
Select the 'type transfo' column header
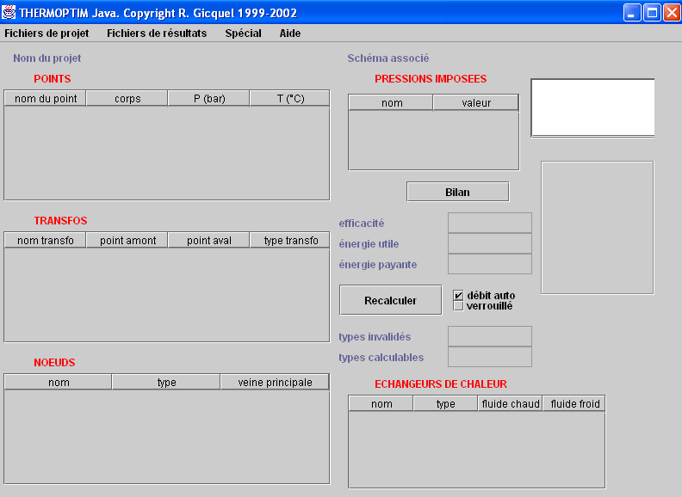289,240
